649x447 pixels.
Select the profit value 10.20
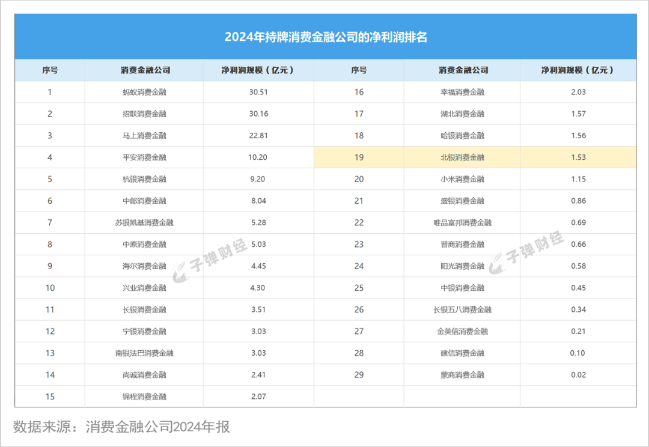tap(258, 157)
